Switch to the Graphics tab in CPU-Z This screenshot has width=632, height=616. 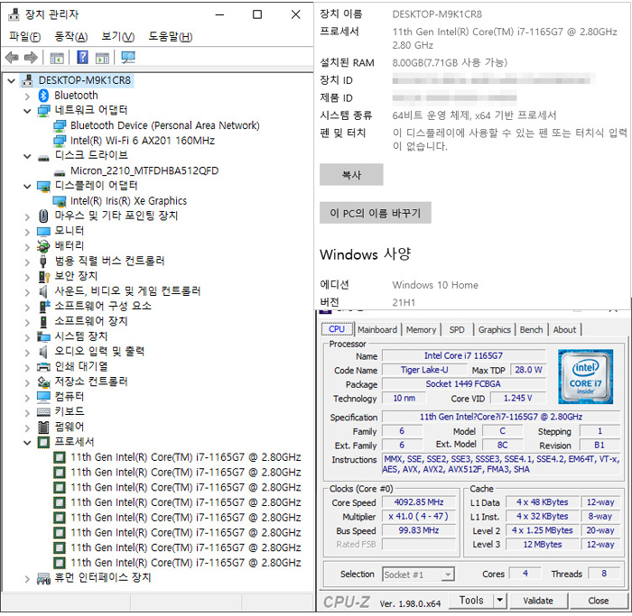click(x=495, y=330)
